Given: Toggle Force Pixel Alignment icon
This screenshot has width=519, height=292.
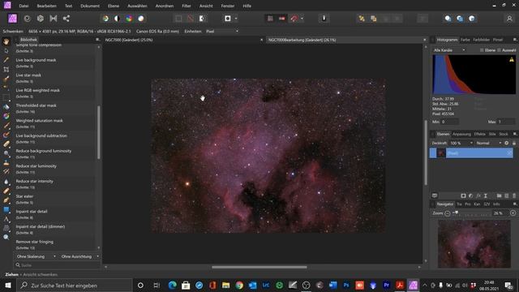Looking at the screenshot, I should (282, 19).
